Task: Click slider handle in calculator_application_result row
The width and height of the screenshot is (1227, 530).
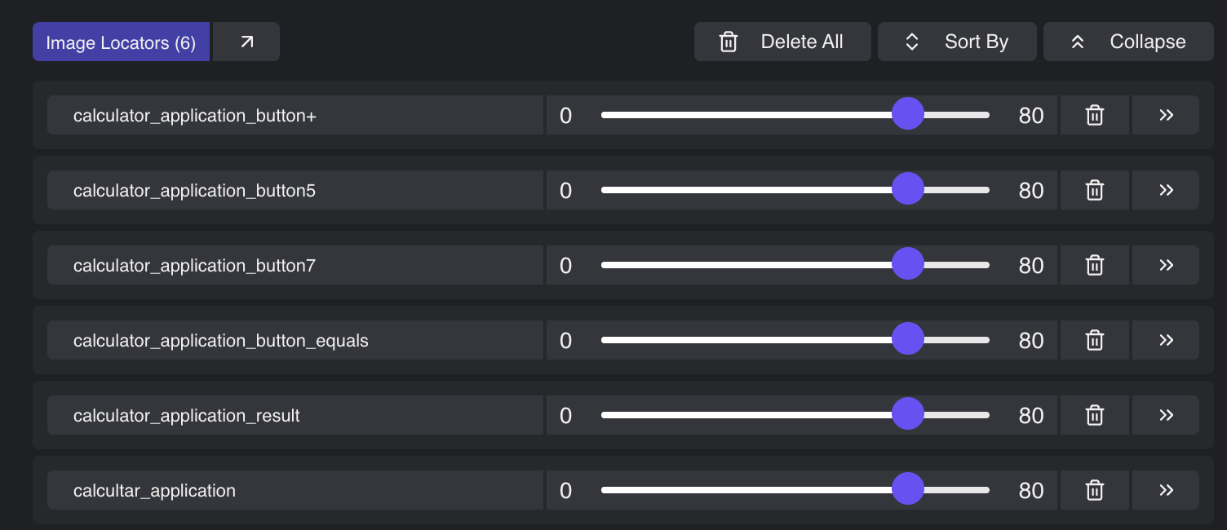Action: point(907,414)
